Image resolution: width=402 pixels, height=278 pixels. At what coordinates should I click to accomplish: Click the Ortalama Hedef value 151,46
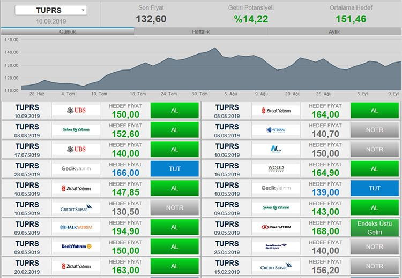(351, 19)
